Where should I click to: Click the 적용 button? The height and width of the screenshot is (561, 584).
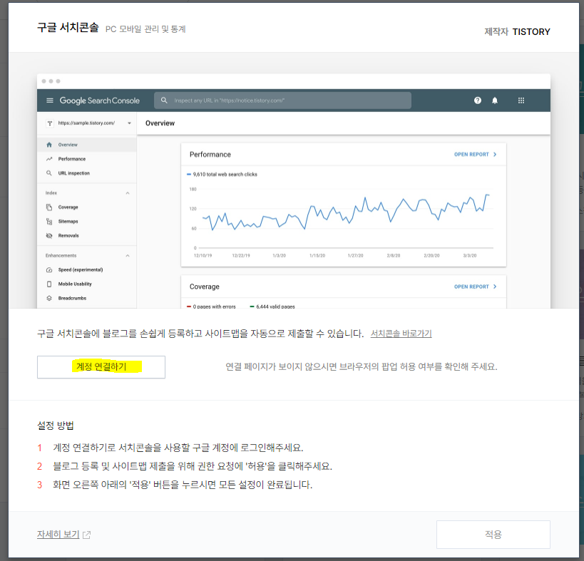493,534
